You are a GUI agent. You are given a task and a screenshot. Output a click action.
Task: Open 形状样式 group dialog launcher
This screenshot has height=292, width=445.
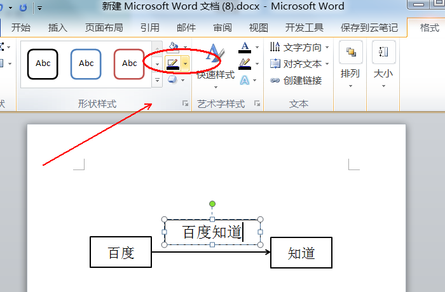point(186,103)
